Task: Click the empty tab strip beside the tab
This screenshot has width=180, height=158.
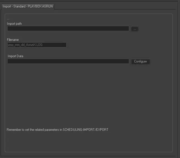Action: click(x=117, y=6)
